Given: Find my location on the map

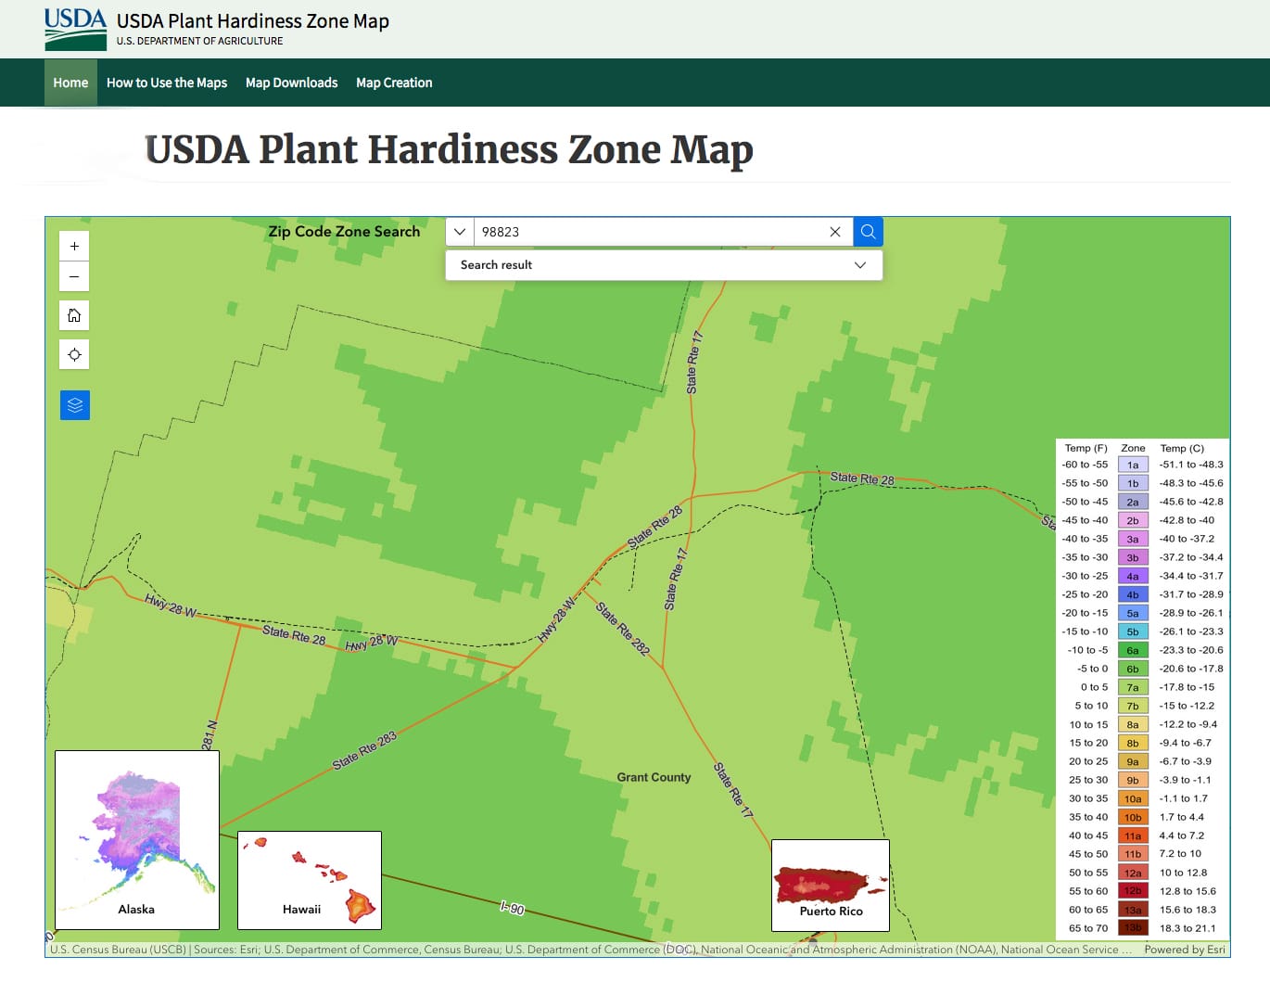Looking at the screenshot, I should [x=74, y=354].
